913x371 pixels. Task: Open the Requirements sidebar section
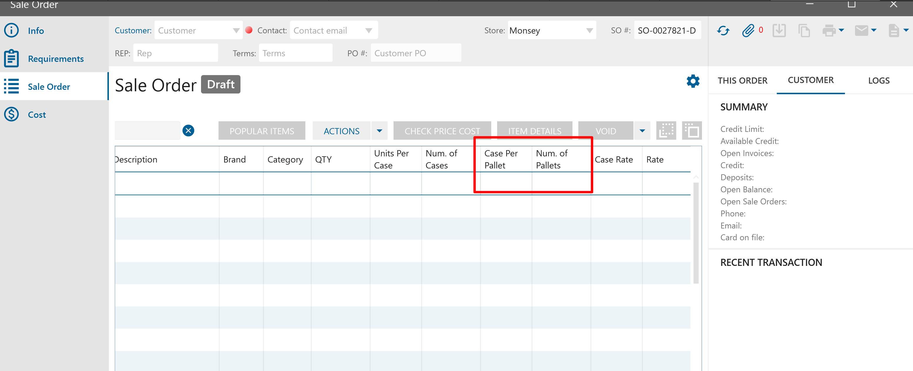point(56,59)
